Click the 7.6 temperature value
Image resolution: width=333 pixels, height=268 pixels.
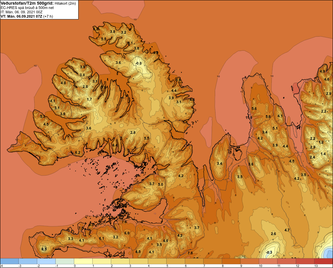[x=124, y=222]
